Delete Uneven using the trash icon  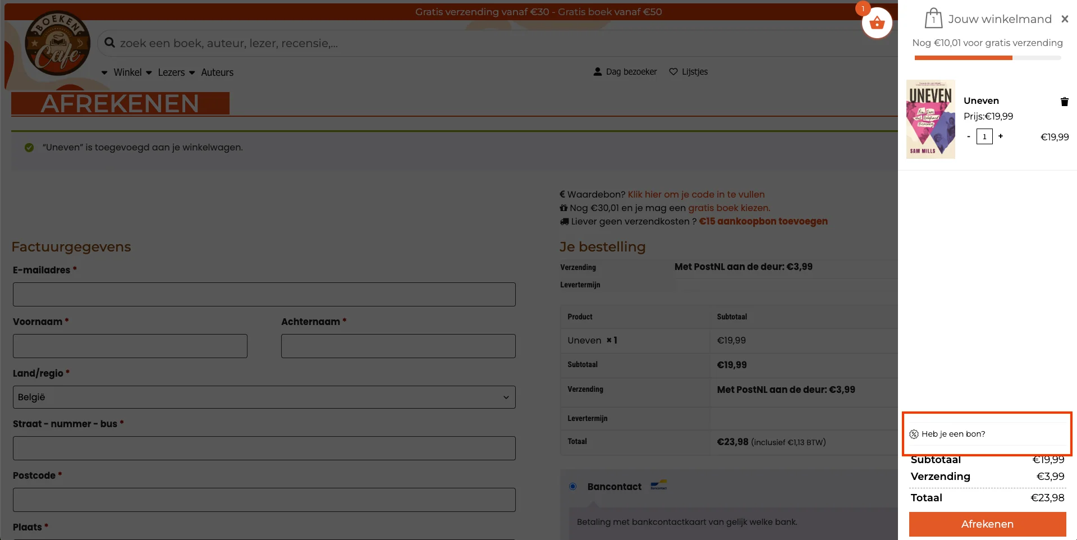click(1064, 102)
